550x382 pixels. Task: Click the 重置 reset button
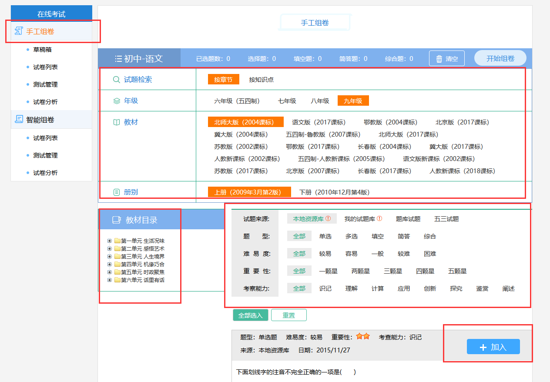tap(288, 315)
